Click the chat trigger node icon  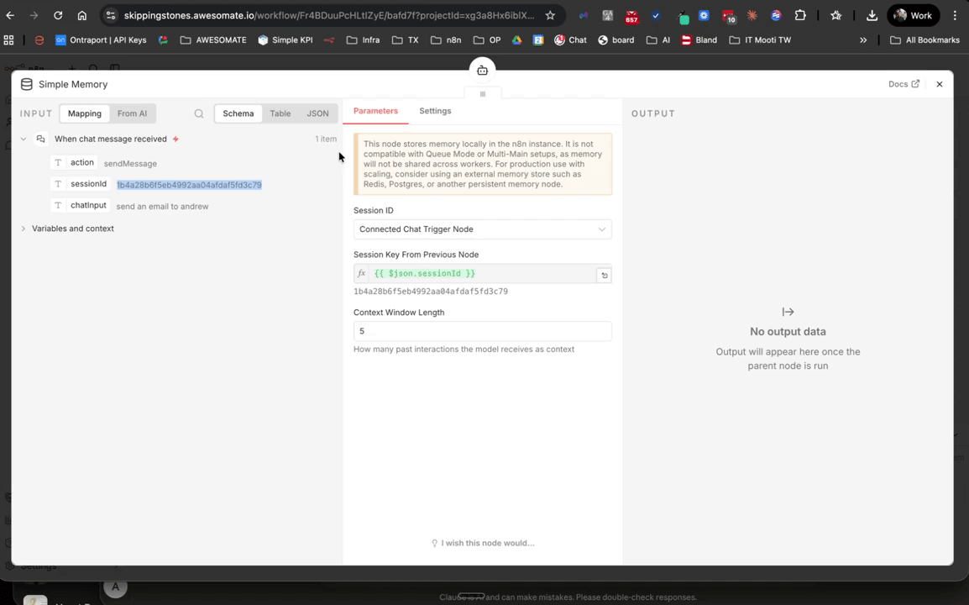[40, 139]
